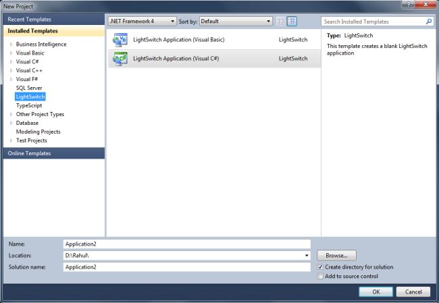Image resolution: width=439 pixels, height=303 pixels.
Task: Click the OK button
Action: tap(376, 292)
